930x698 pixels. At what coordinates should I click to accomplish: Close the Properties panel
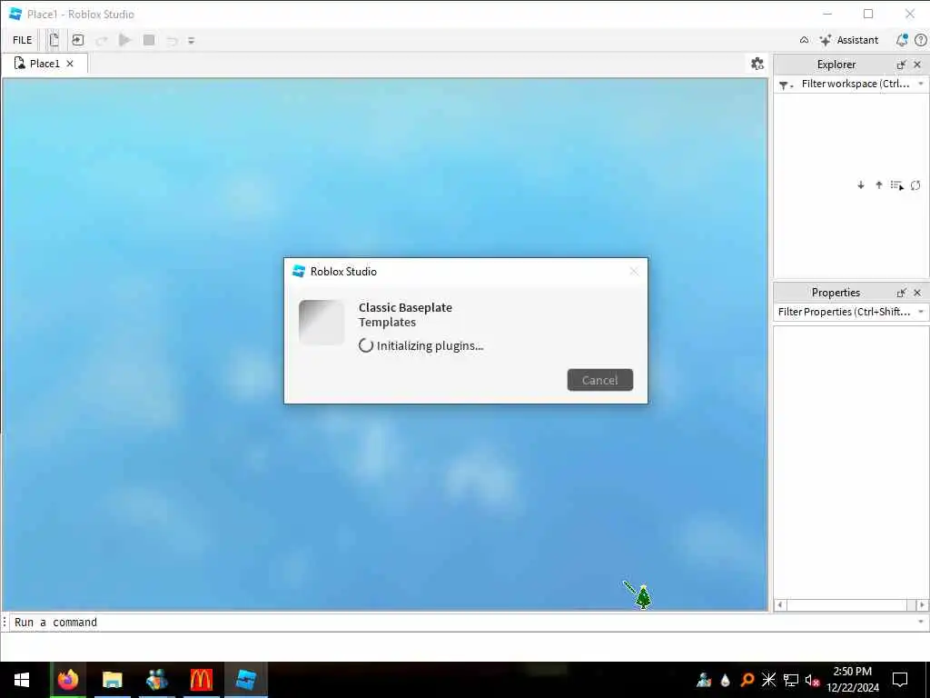coord(917,292)
